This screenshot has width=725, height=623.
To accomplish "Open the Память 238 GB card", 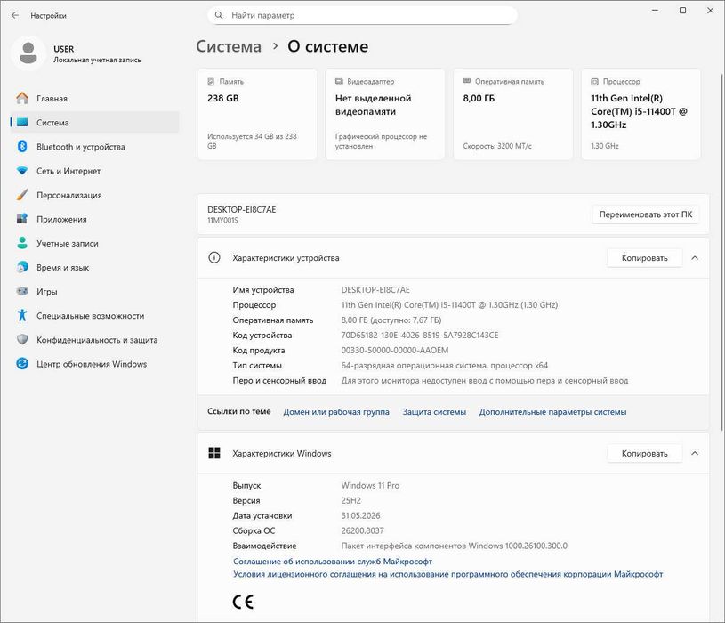I will point(257,114).
